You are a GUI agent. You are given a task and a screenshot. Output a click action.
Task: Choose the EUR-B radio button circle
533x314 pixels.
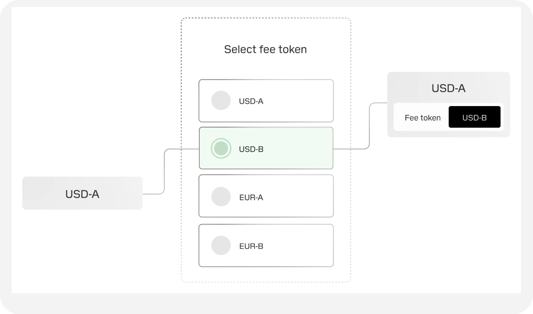pyautogui.click(x=221, y=245)
